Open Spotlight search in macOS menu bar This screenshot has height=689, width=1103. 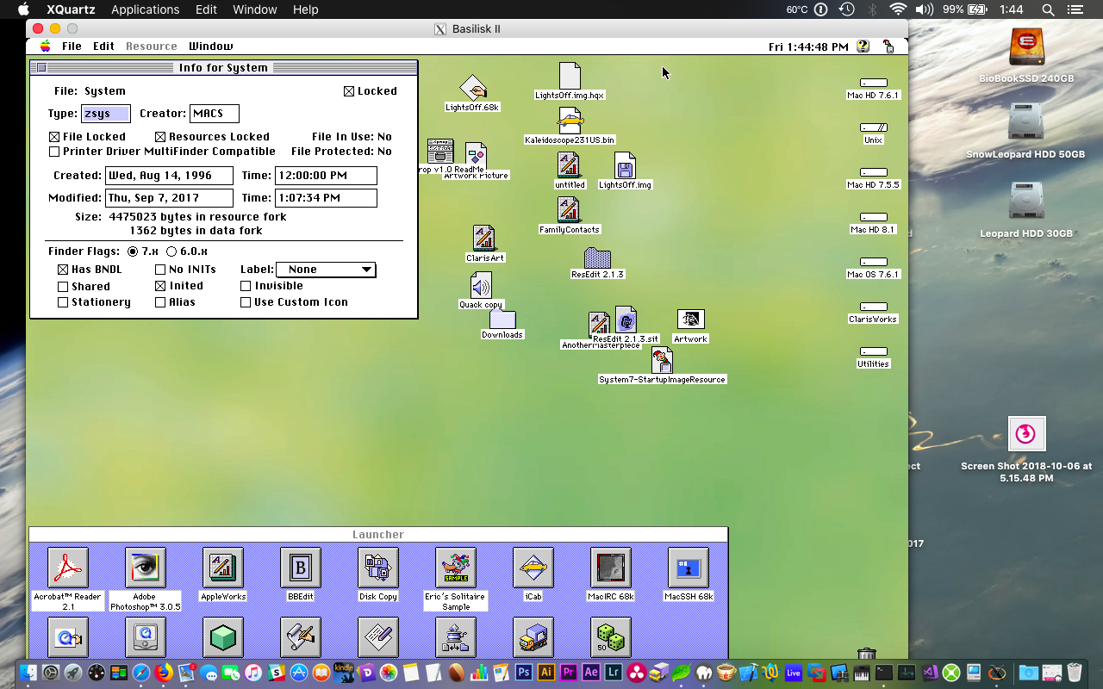pyautogui.click(x=1049, y=9)
